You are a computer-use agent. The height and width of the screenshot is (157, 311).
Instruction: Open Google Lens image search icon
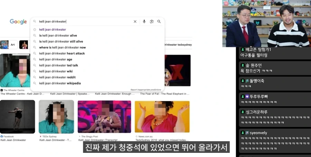[152, 22]
